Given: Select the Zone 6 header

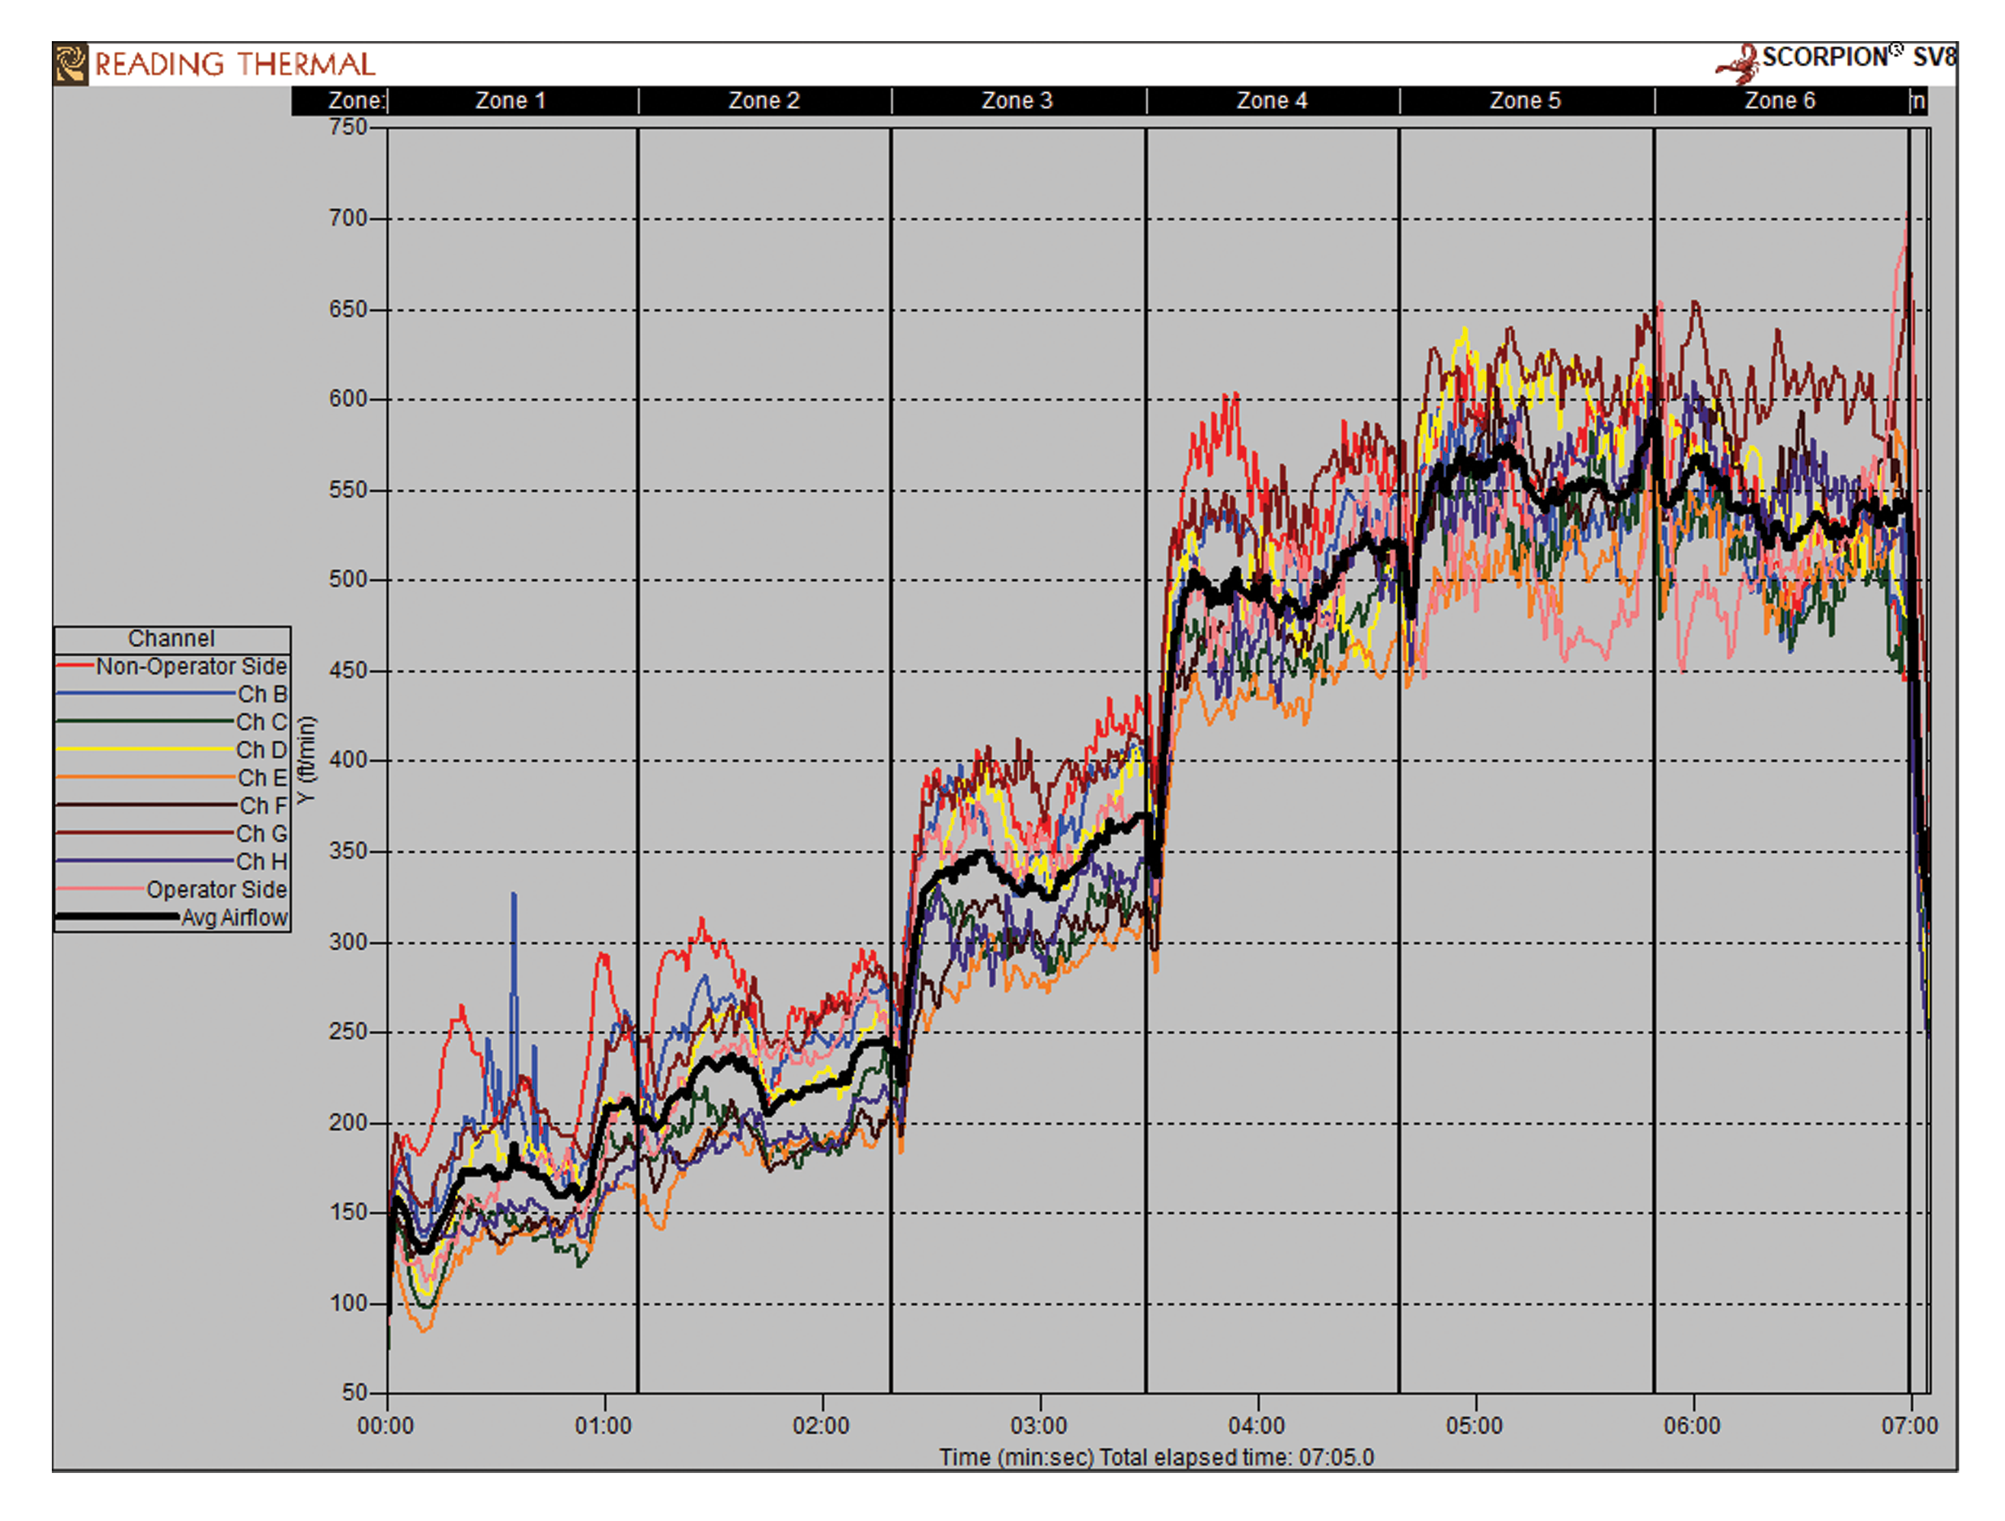Looking at the screenshot, I should [x=1780, y=101].
